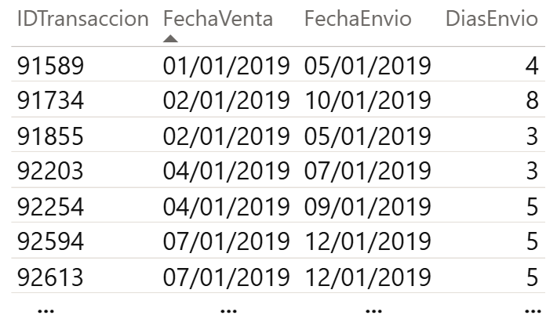This screenshot has width=557, height=326.
Task: Click the ellipsis below the DiasEnvio column
Action: point(531,310)
